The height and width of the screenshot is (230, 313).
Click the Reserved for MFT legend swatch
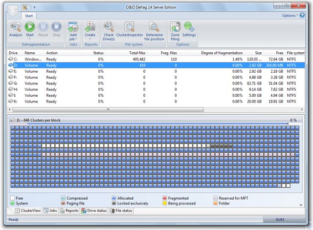tap(215, 198)
